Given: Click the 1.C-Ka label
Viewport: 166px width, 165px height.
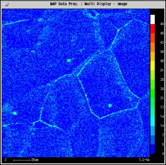Looking at the screenshot, I should point(144,160).
